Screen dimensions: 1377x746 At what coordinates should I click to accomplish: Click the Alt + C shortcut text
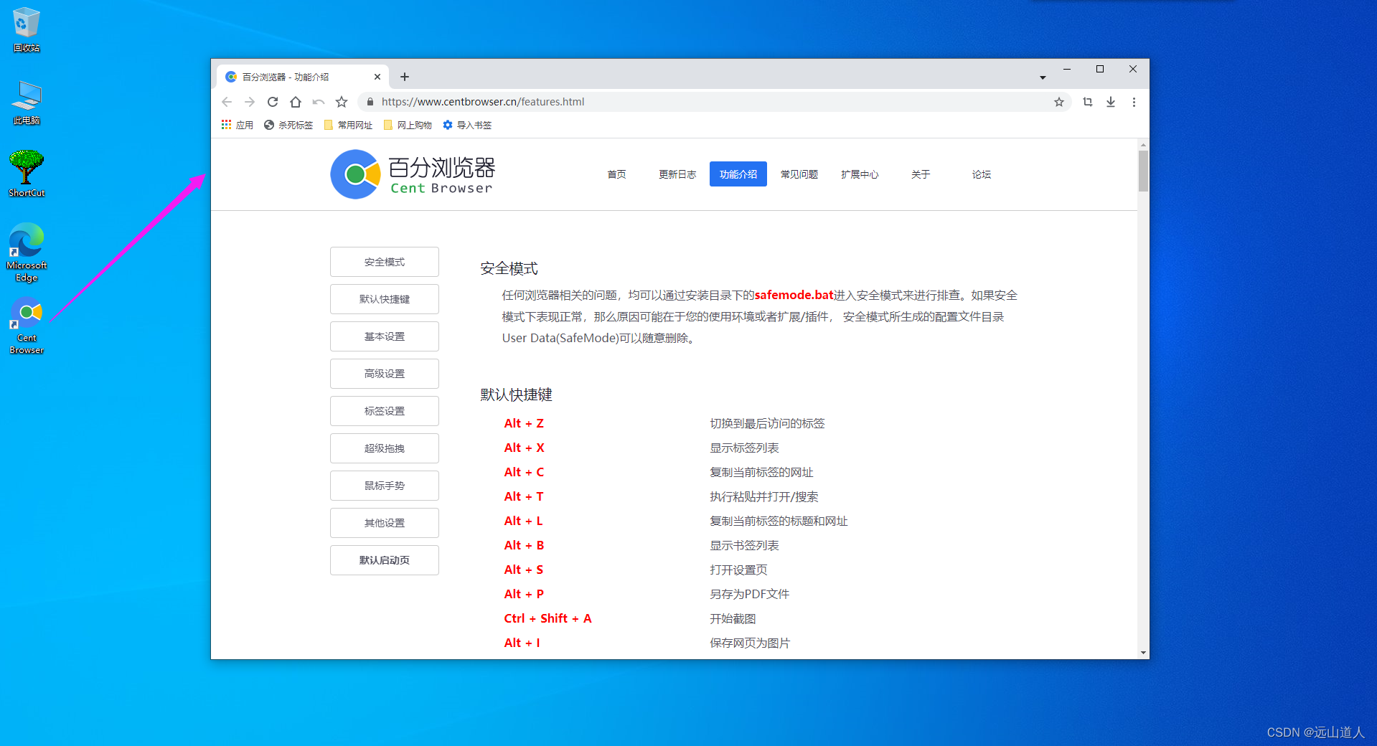(x=524, y=472)
